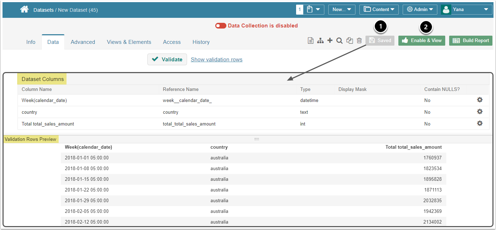This screenshot has width=496, height=230.
Task: Click the Enable & View button
Action: click(x=422, y=41)
